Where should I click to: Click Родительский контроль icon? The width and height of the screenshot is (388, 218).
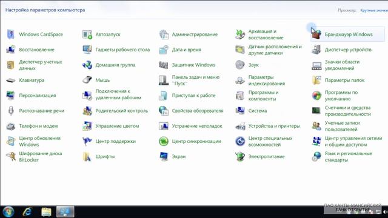coord(87,111)
